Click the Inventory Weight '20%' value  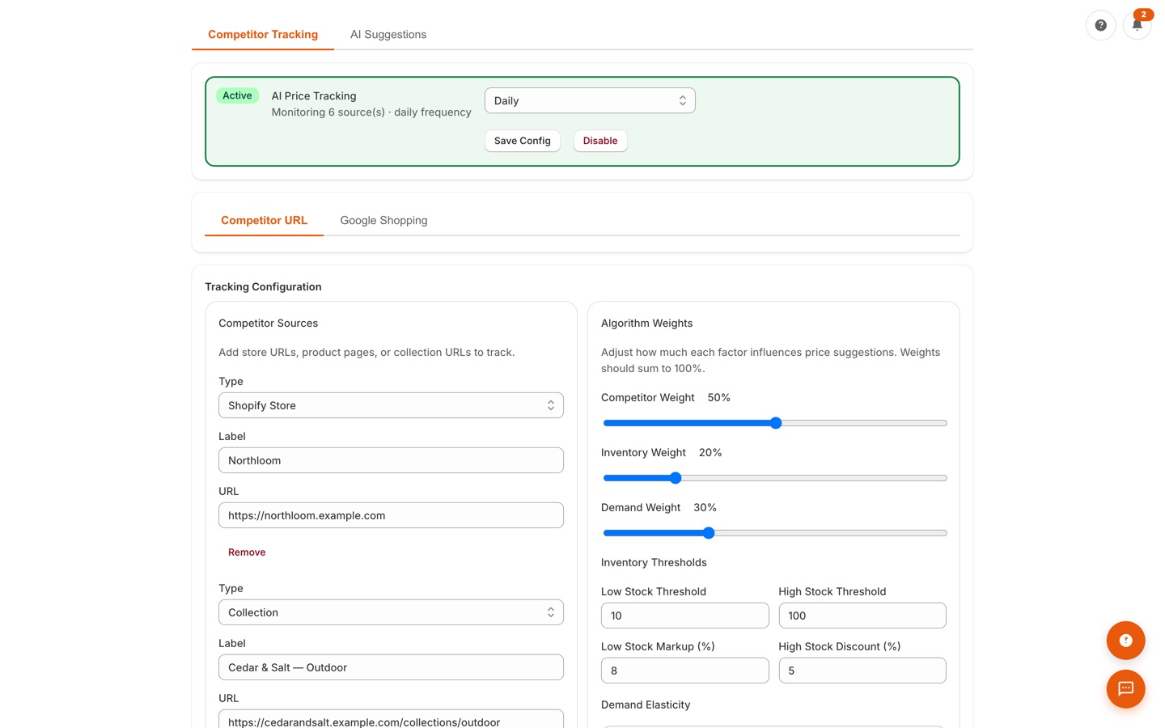710,453
